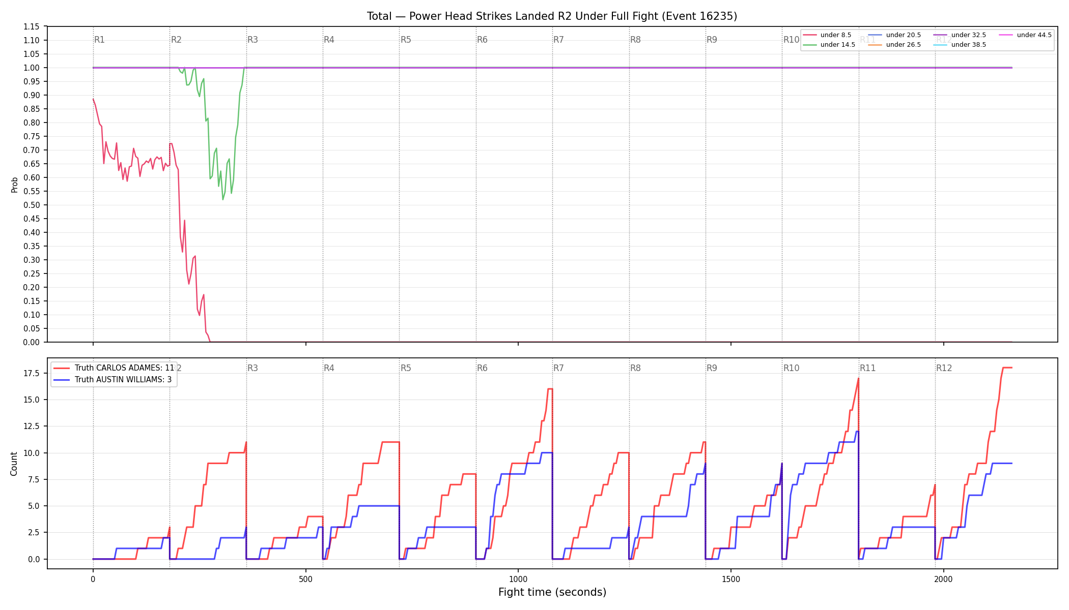Click the '0.50' tick on Prob axis
Viewport: 1069px width, 610px height.
pyautogui.click(x=32, y=205)
